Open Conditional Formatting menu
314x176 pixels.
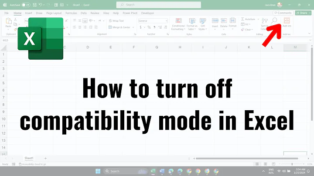[x=178, y=24]
